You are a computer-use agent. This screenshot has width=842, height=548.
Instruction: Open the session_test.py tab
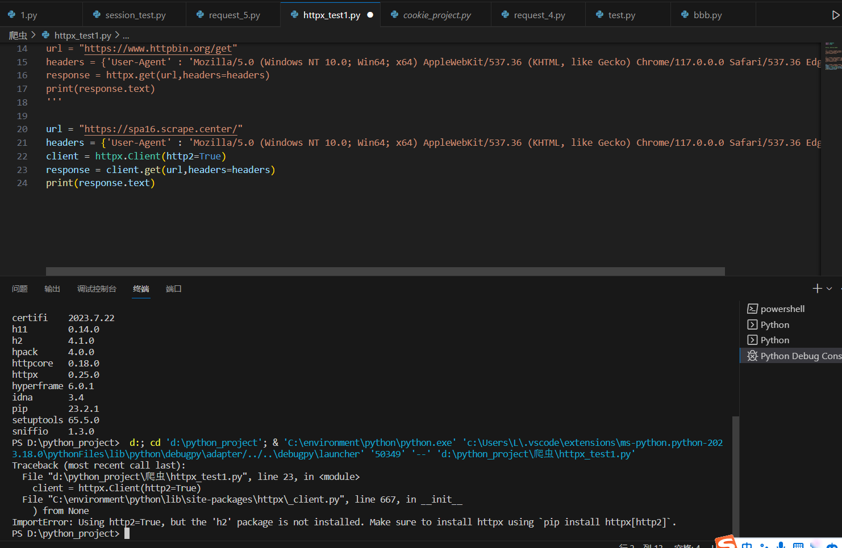134,15
